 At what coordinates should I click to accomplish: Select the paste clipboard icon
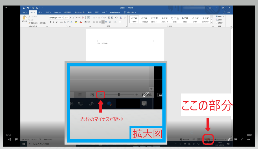pos(25,18)
